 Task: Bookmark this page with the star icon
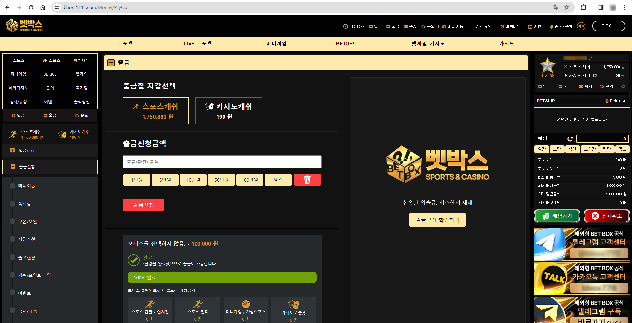point(567,7)
